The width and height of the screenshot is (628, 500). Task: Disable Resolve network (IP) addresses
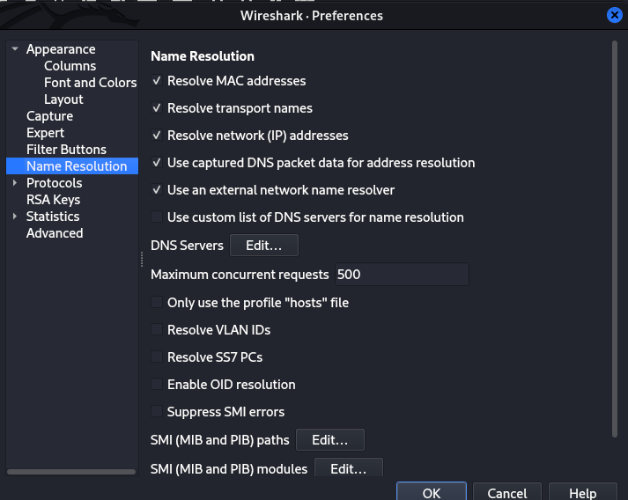157,136
